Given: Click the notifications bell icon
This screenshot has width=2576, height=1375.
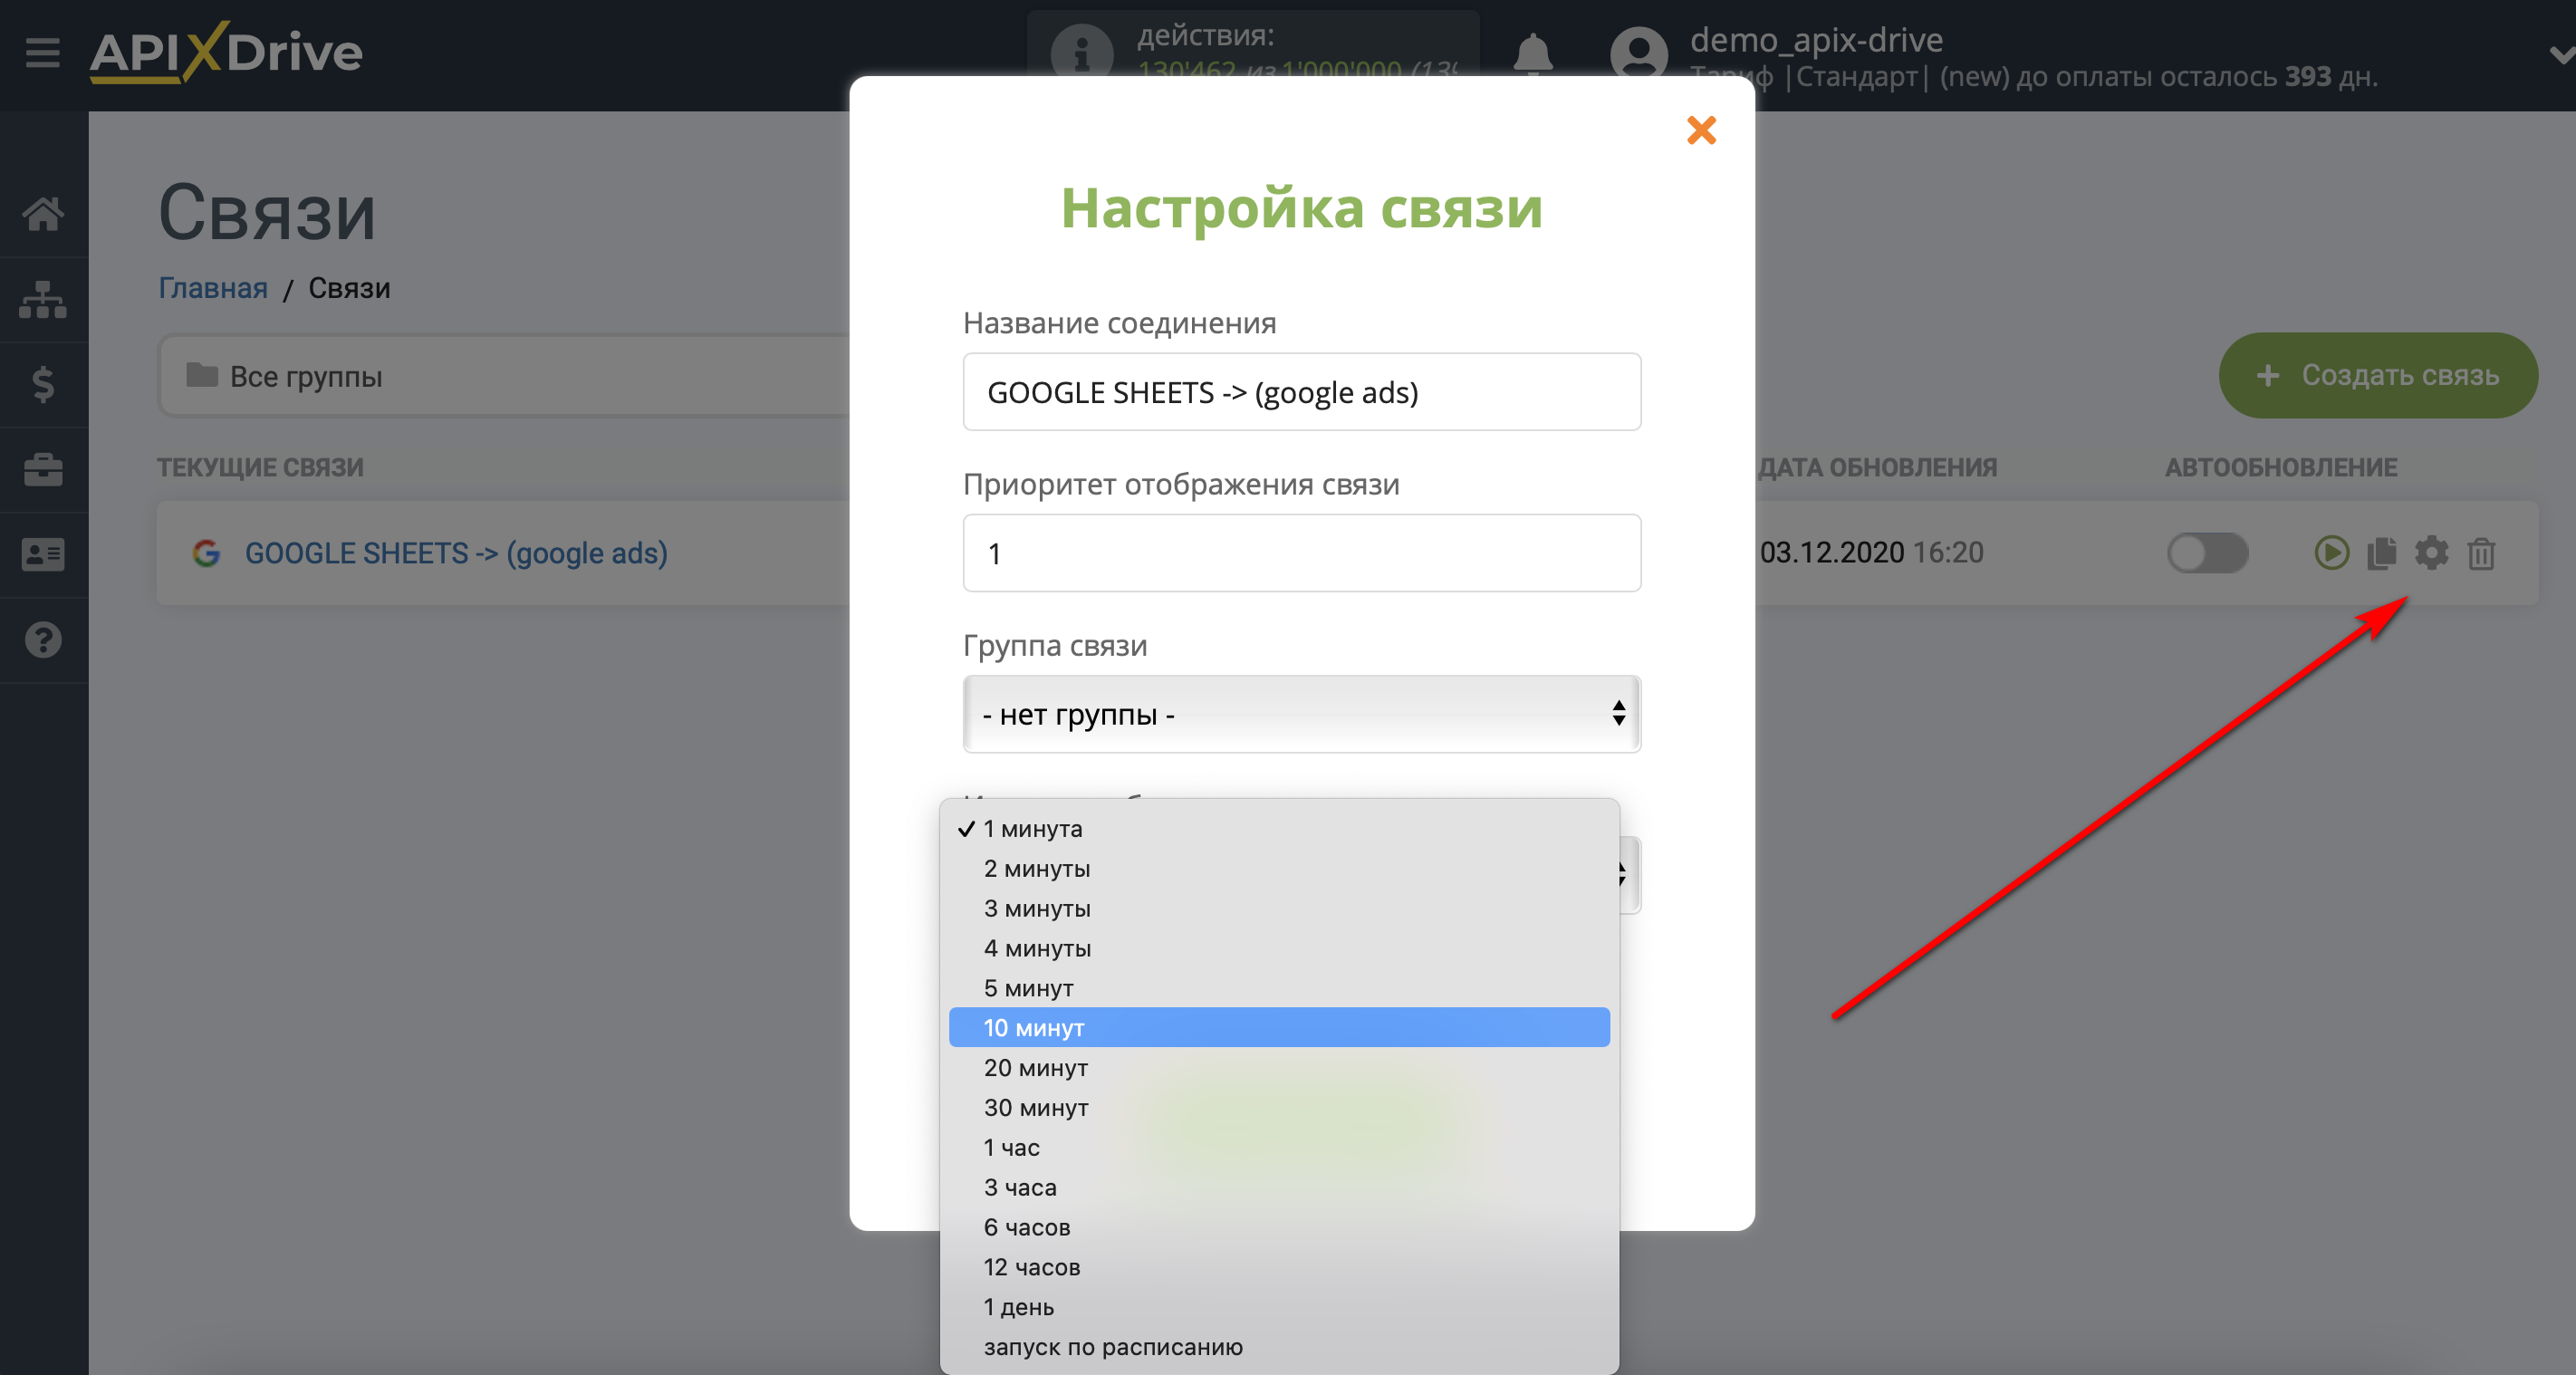Looking at the screenshot, I should click(1532, 54).
